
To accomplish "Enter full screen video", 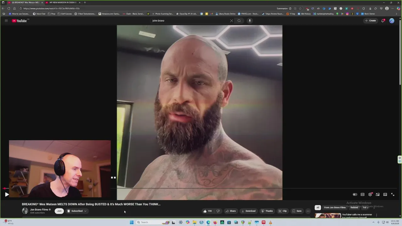I will tap(393, 195).
